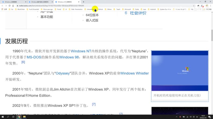
Task: Open Windows Start menu
Action: (x=3, y=117)
